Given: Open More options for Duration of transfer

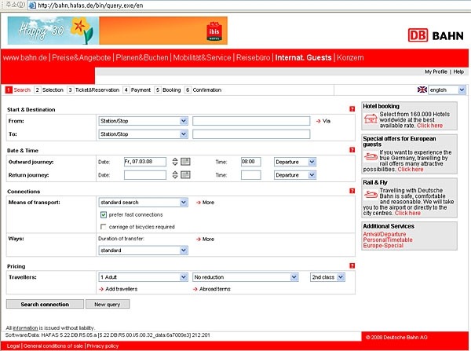Looking at the screenshot, I should [205, 239].
